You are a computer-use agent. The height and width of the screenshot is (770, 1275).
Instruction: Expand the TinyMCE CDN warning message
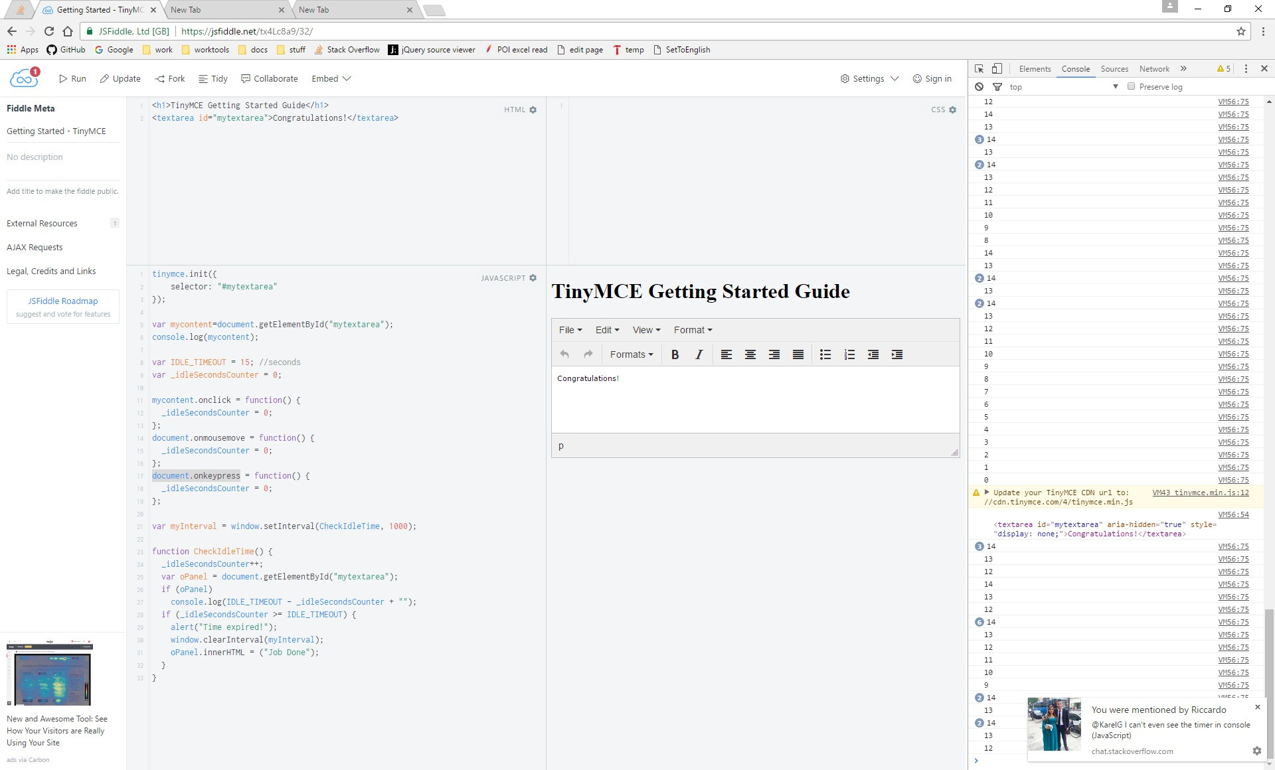tap(987, 493)
